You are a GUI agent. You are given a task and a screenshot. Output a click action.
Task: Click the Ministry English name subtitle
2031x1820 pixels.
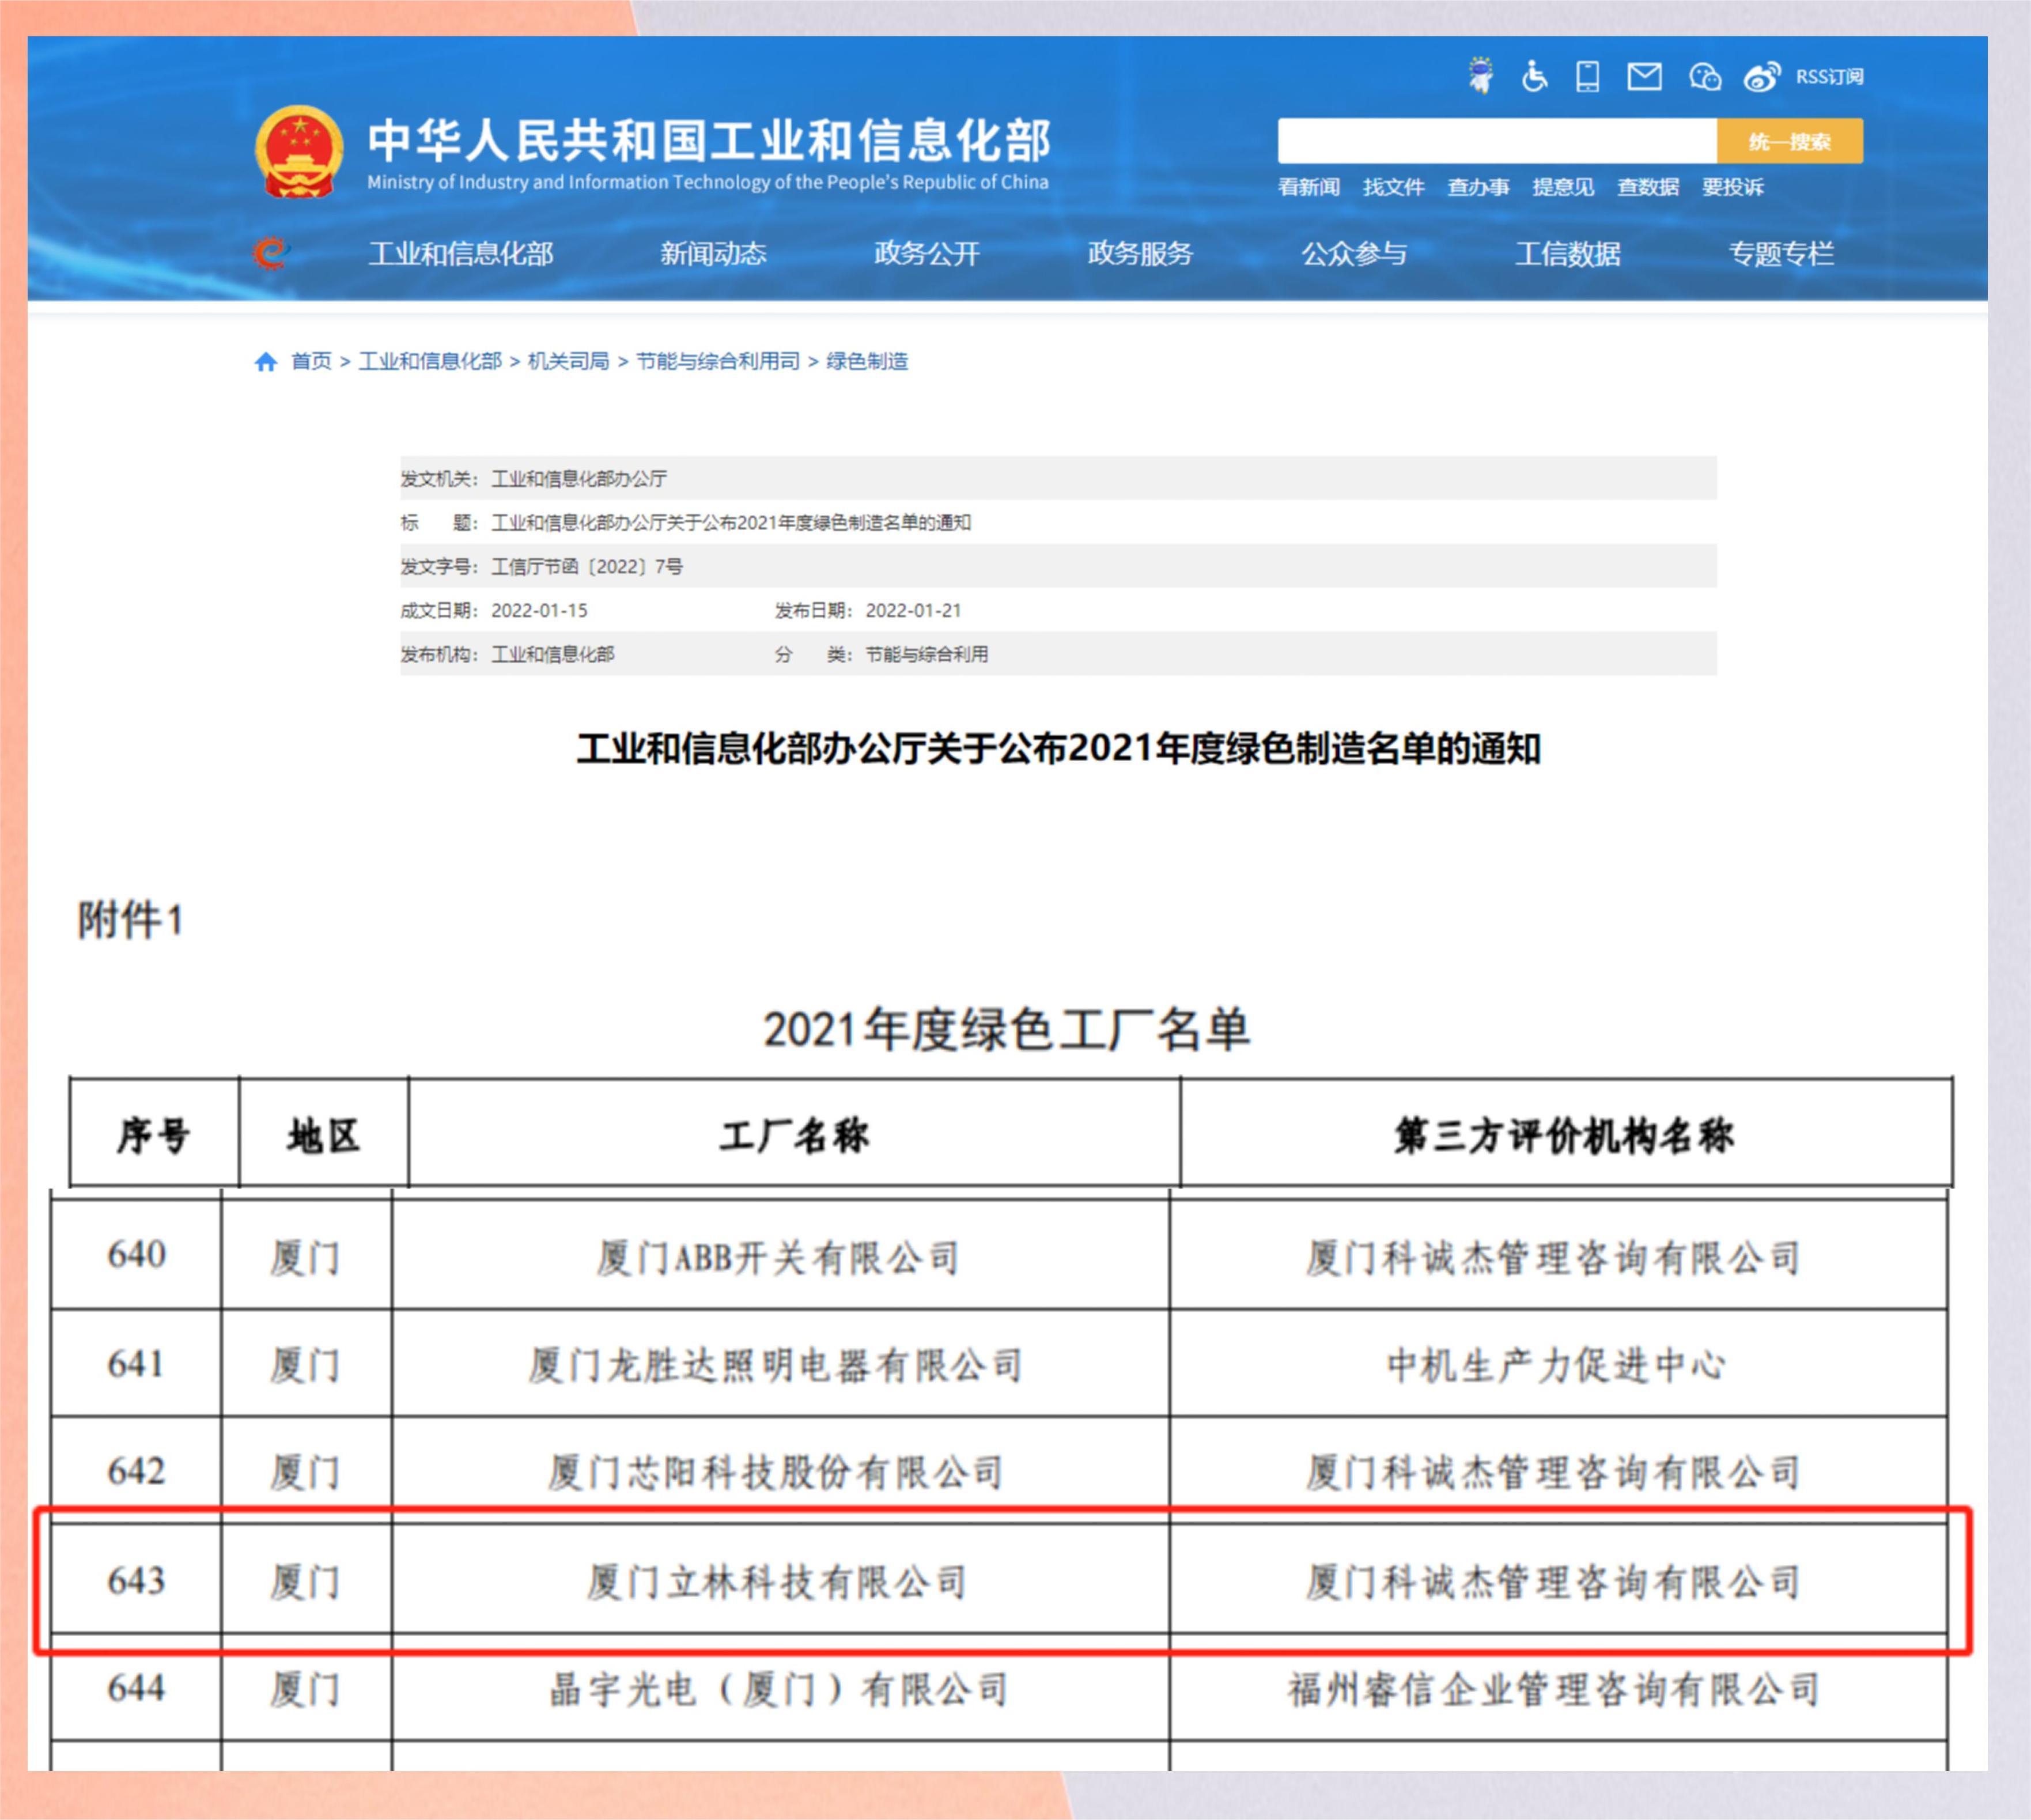tap(708, 182)
